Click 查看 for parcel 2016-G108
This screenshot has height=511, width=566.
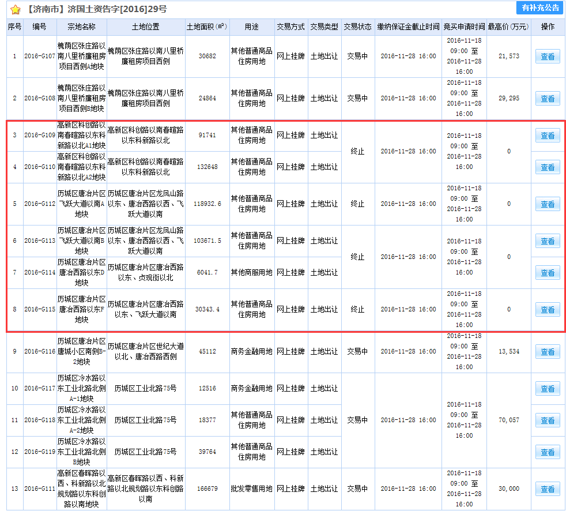point(547,99)
